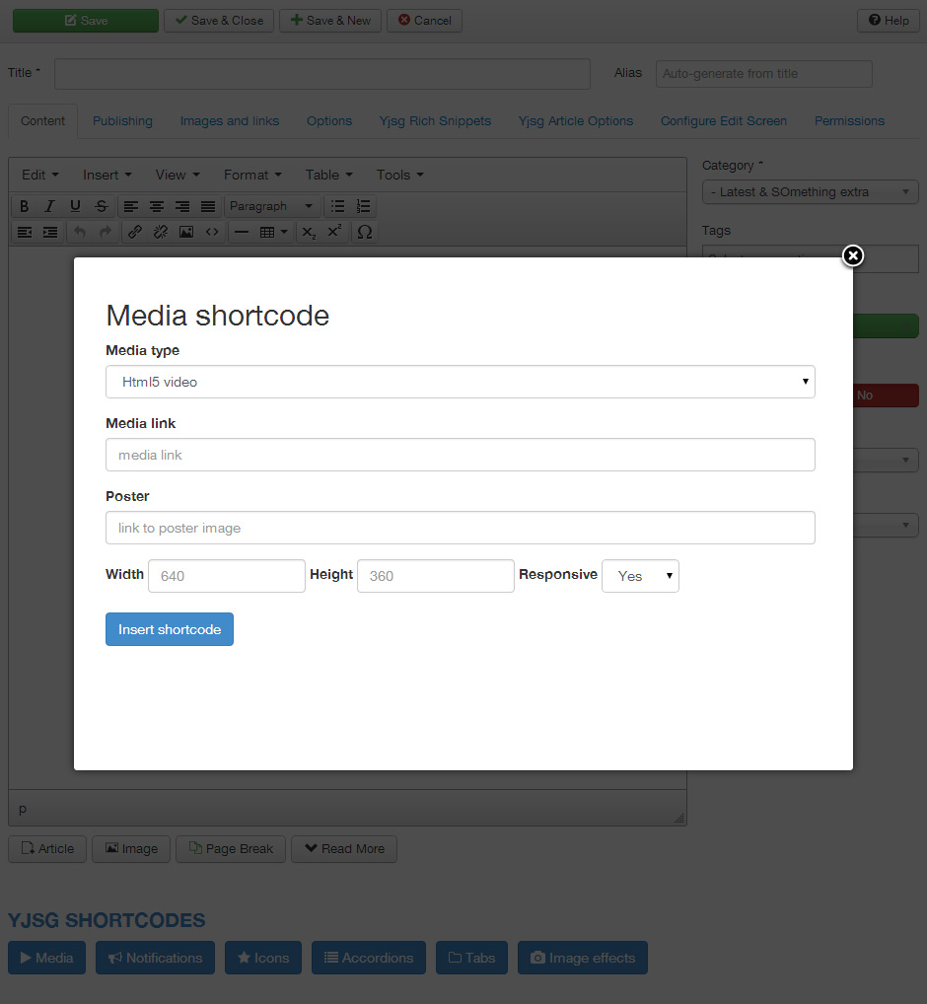Click the insert link icon
Screen dimensions: 927x1004
135,232
